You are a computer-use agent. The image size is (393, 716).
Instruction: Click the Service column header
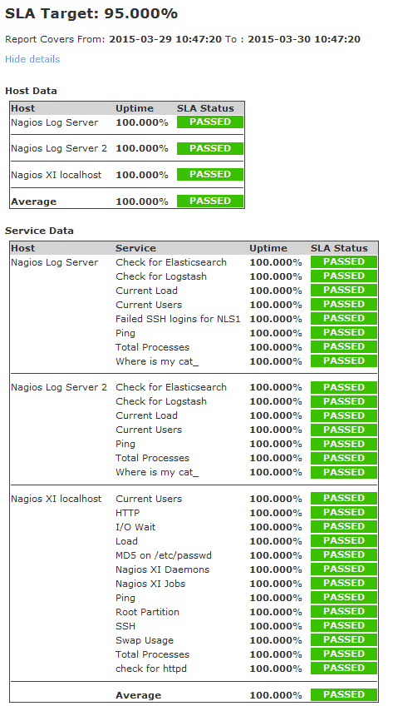click(x=136, y=248)
